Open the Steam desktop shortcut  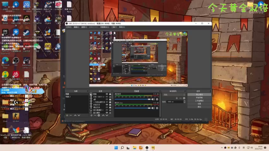[x=27, y=34]
